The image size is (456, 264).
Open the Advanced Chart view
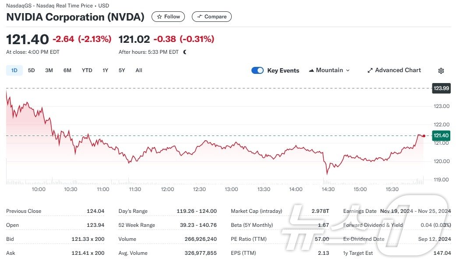pos(394,70)
